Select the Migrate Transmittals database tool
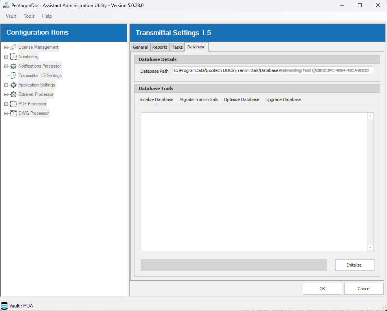 coord(198,99)
